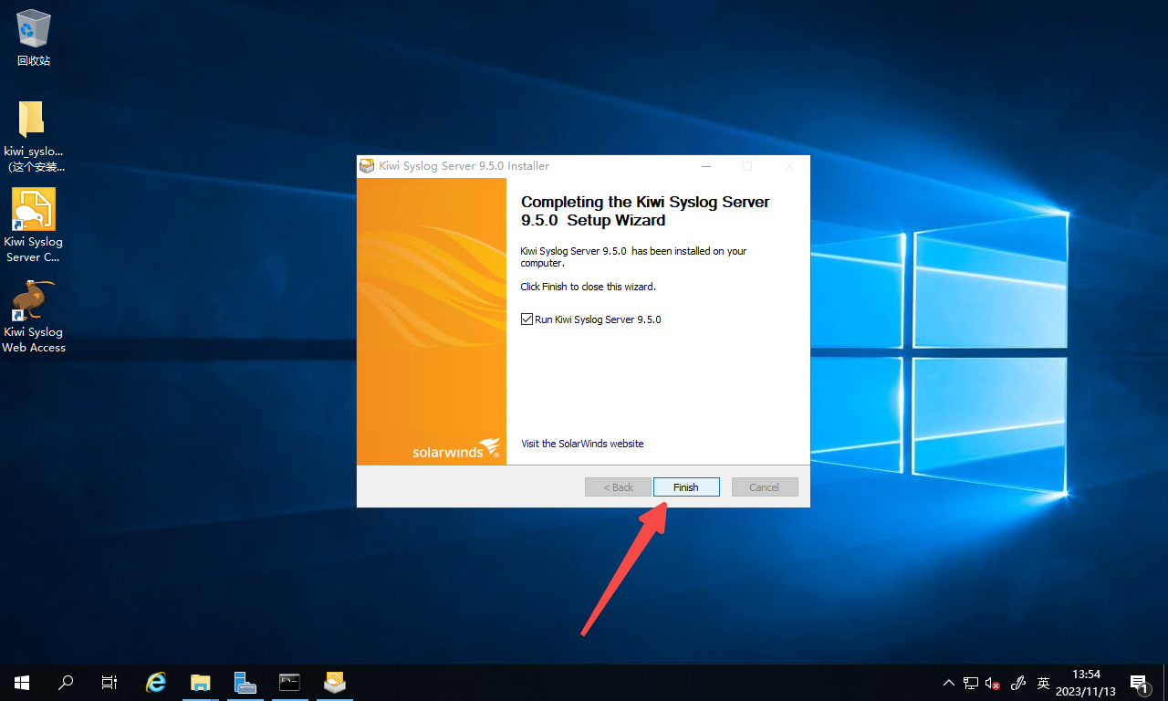
Task: Minimize the Kiwi Syslog Server installer window
Action: tap(706, 166)
